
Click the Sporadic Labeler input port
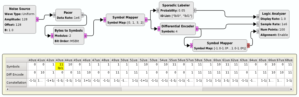(158, 10)
